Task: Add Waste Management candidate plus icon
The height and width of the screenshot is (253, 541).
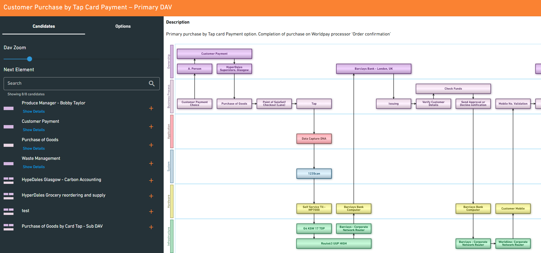Action: click(151, 163)
